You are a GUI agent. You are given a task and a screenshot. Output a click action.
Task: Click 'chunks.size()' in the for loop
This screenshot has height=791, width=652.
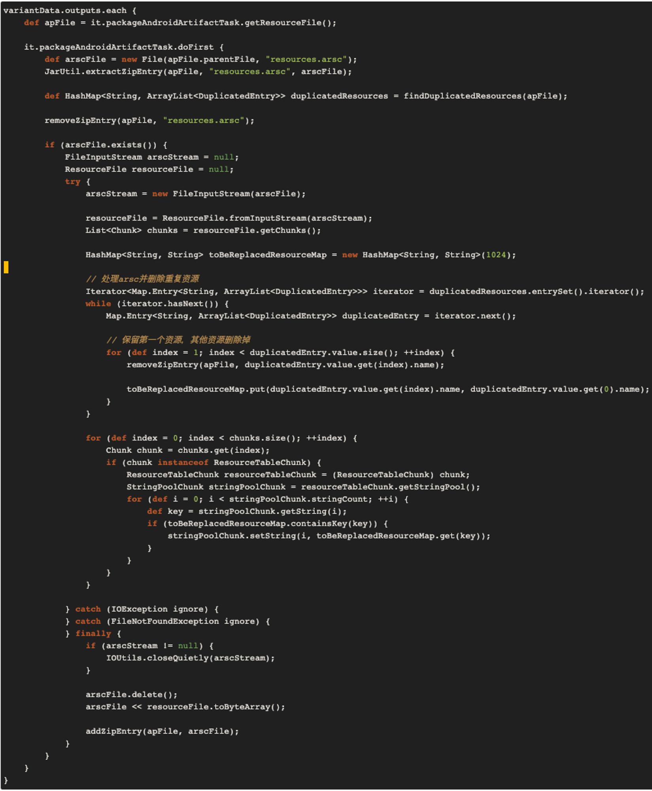coord(262,438)
